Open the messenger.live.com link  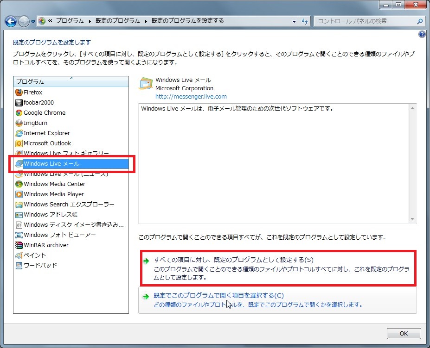191,96
